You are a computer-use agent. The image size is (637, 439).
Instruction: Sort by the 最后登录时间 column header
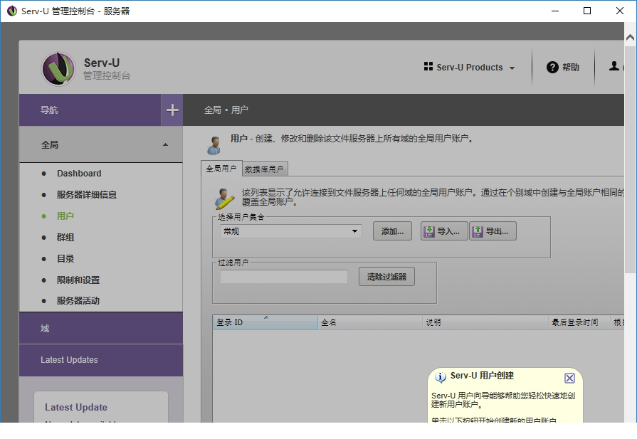pyautogui.click(x=579, y=322)
